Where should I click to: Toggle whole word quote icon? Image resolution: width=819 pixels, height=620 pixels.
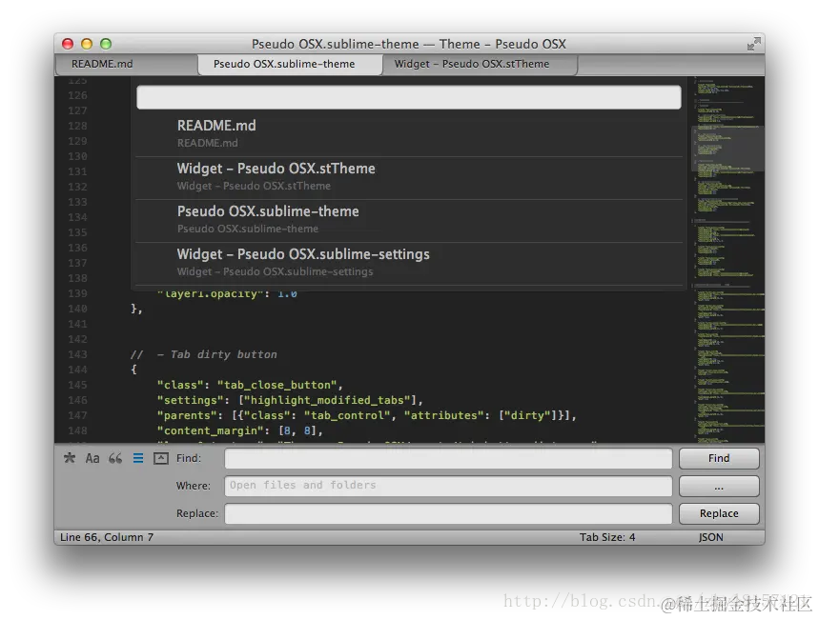[x=115, y=458]
